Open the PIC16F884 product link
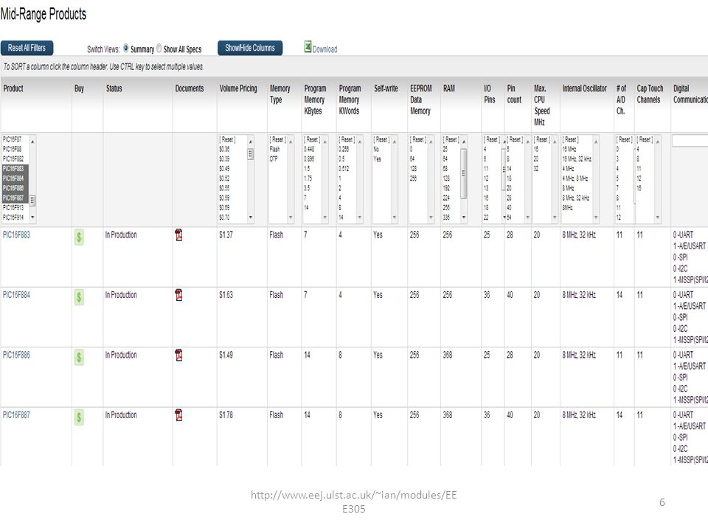This screenshot has width=708, height=531. (16, 295)
